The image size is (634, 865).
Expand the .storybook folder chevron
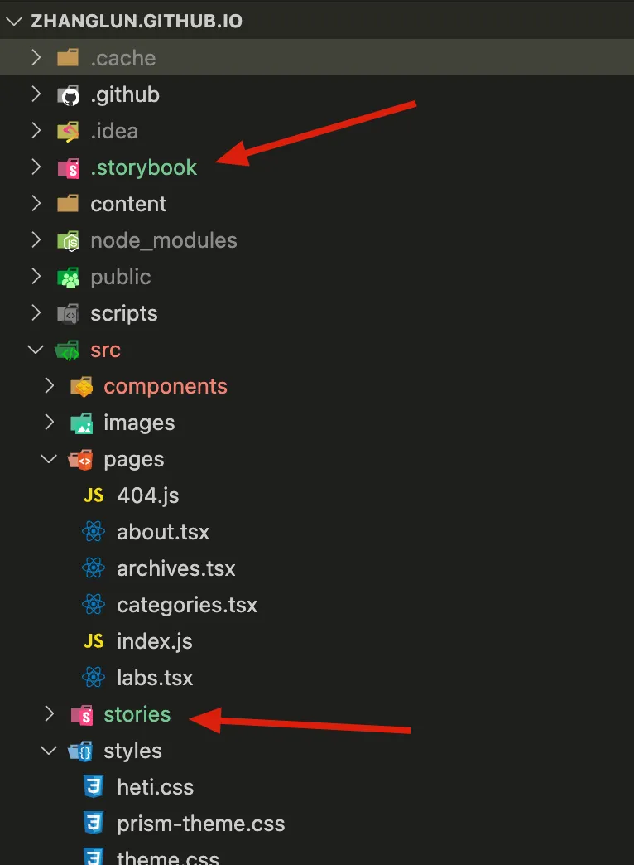[36, 167]
